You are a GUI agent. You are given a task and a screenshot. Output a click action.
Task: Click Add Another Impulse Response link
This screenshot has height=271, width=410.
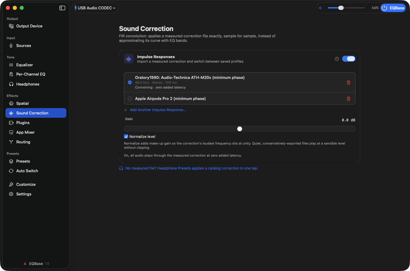coord(158,110)
